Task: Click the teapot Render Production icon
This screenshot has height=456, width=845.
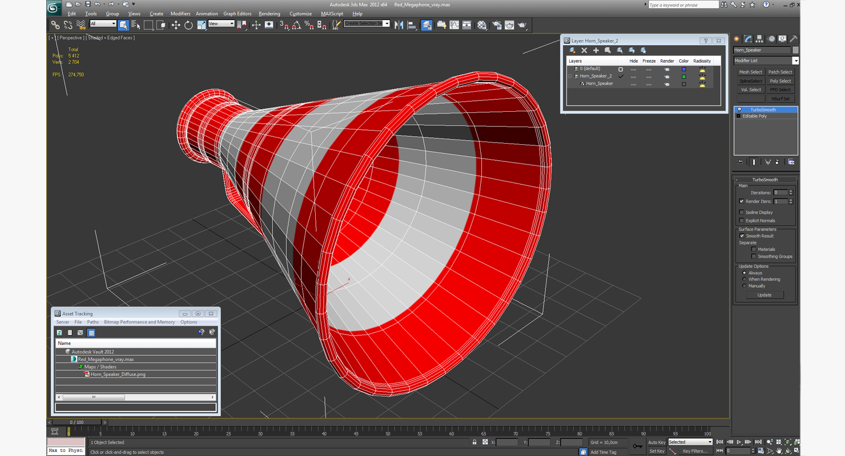Action: 522,25
